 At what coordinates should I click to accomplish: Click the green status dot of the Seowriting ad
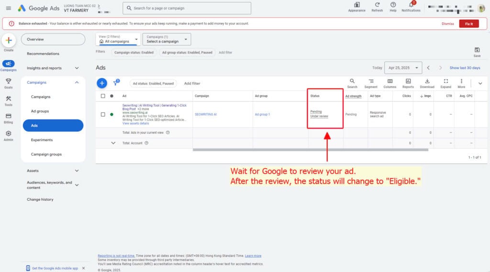pos(111,114)
